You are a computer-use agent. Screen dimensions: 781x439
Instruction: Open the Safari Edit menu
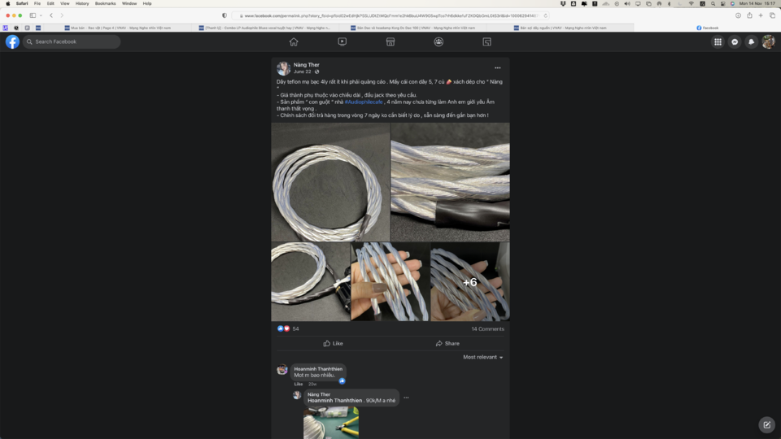coord(50,3)
